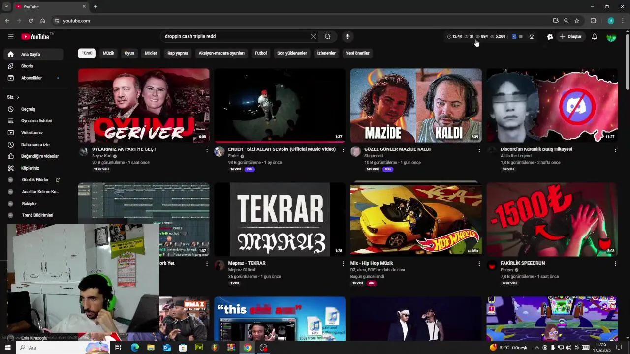This screenshot has width=630, height=354.
Task: Open the notifications bell
Action: coord(594,36)
